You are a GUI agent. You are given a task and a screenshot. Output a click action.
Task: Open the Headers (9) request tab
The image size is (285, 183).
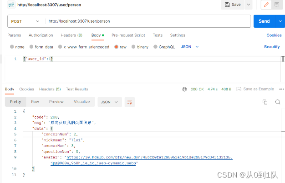click(71, 35)
